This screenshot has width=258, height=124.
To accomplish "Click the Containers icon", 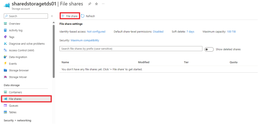I will point(6,92).
